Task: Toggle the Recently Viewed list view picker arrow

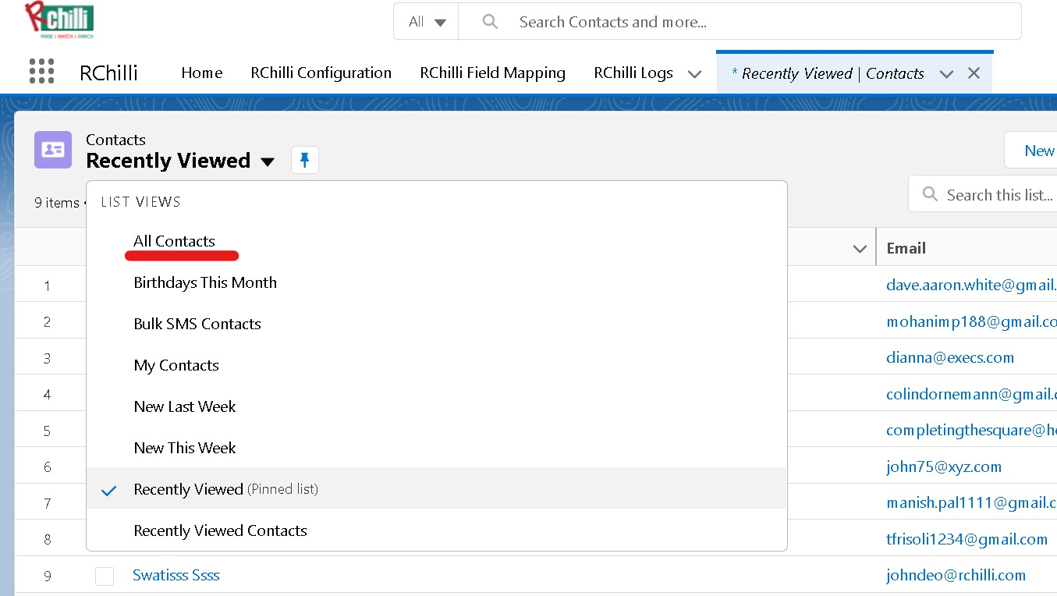Action: click(267, 162)
